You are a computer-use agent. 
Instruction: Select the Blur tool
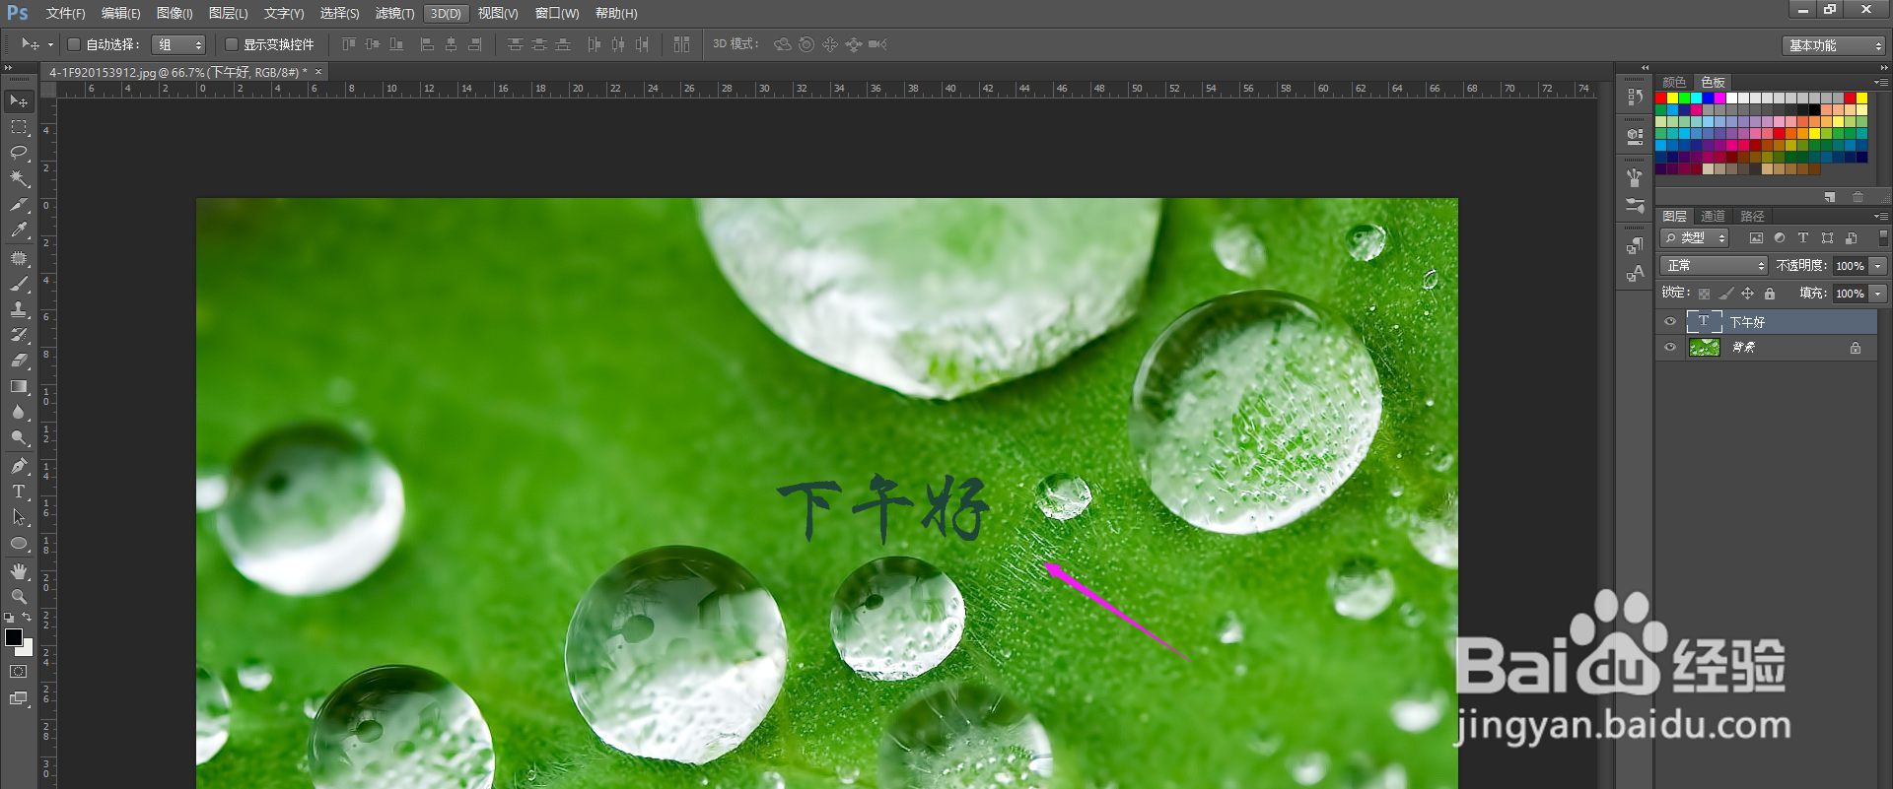click(19, 412)
